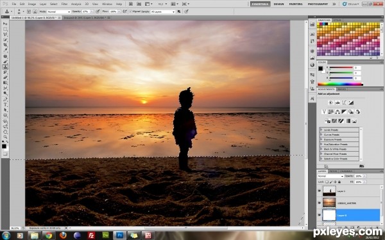The width and height of the screenshot is (385, 240).
Task: Toggle Lock transparent pixels
Action: tap(327, 182)
